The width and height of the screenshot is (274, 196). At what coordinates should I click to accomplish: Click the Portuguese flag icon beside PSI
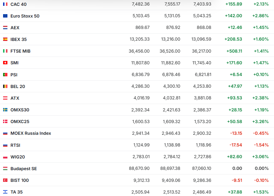(5, 75)
